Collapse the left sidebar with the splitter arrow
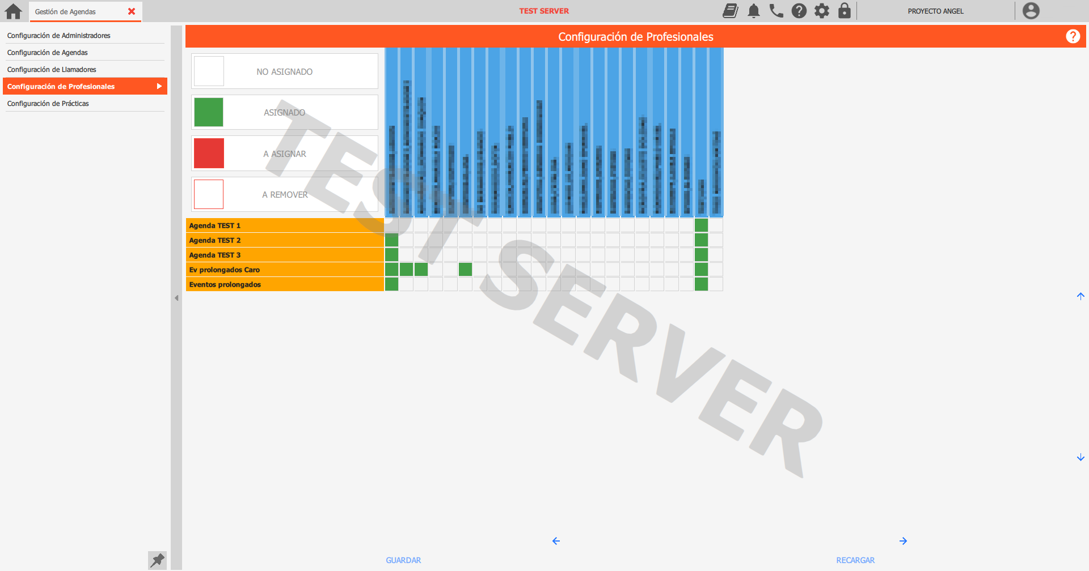 176,298
